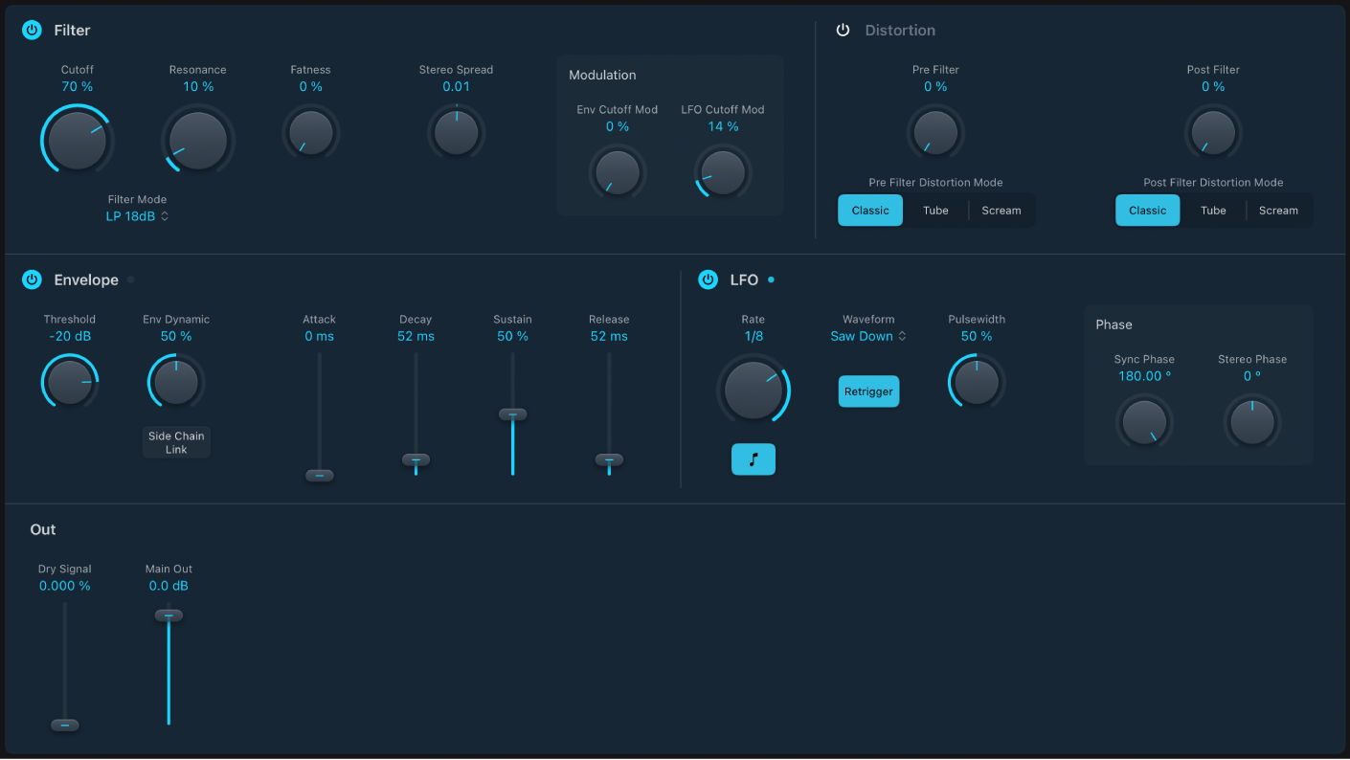Pick Scream in Pre Filter Distortion Mode
Screen dimensions: 1350x760
pyautogui.click(x=1001, y=211)
